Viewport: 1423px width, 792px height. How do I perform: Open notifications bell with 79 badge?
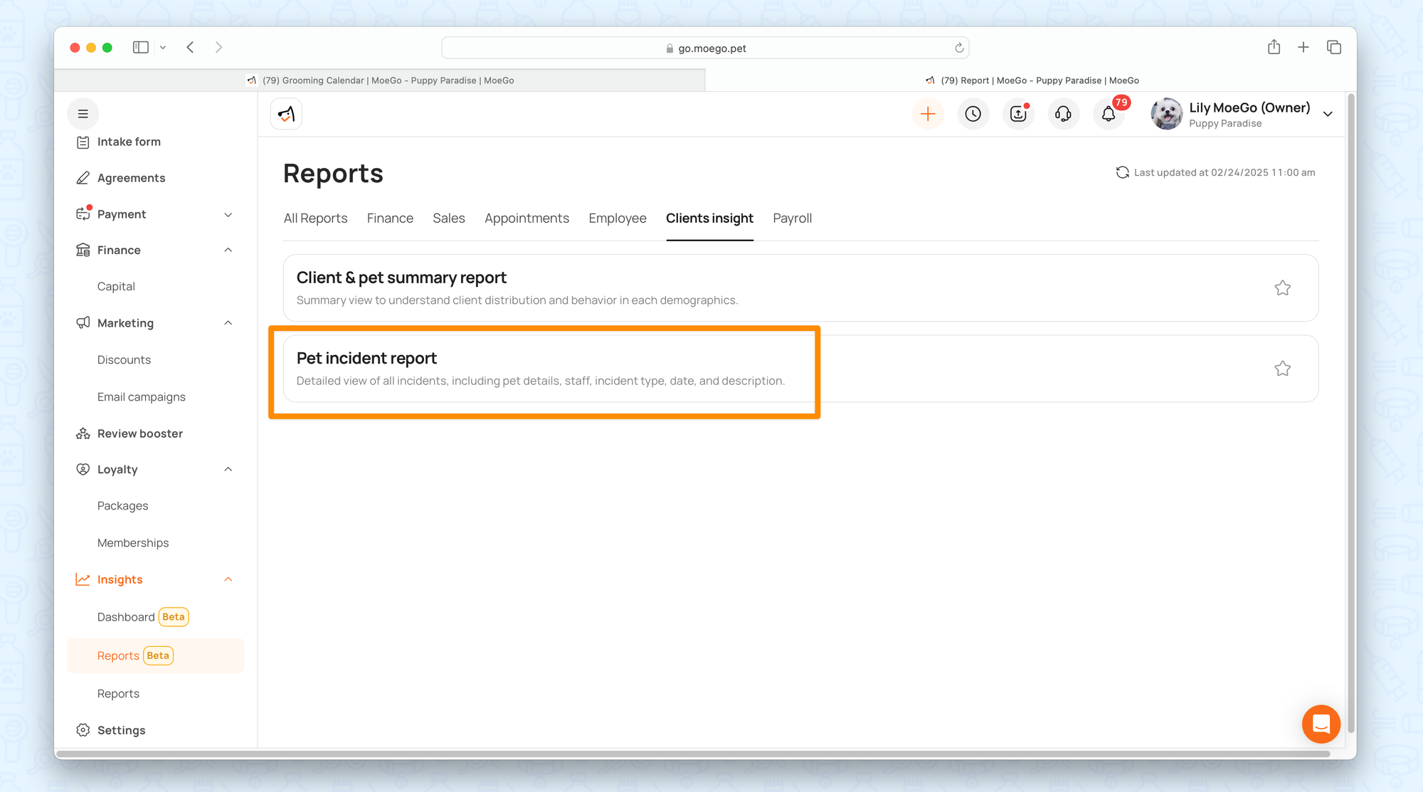click(x=1109, y=114)
